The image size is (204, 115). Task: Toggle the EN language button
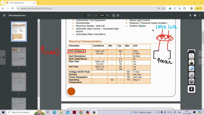pos(192,81)
